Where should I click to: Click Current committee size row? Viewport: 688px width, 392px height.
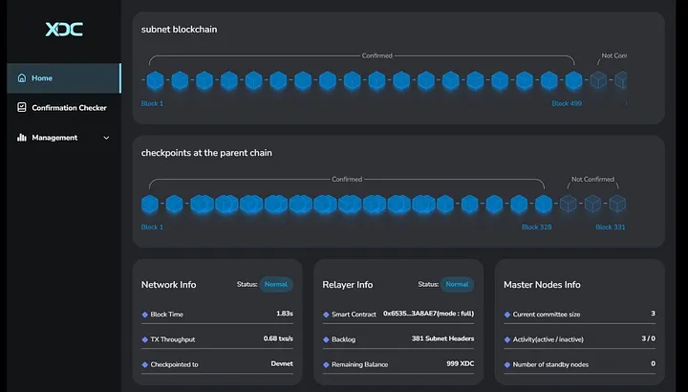click(x=579, y=314)
